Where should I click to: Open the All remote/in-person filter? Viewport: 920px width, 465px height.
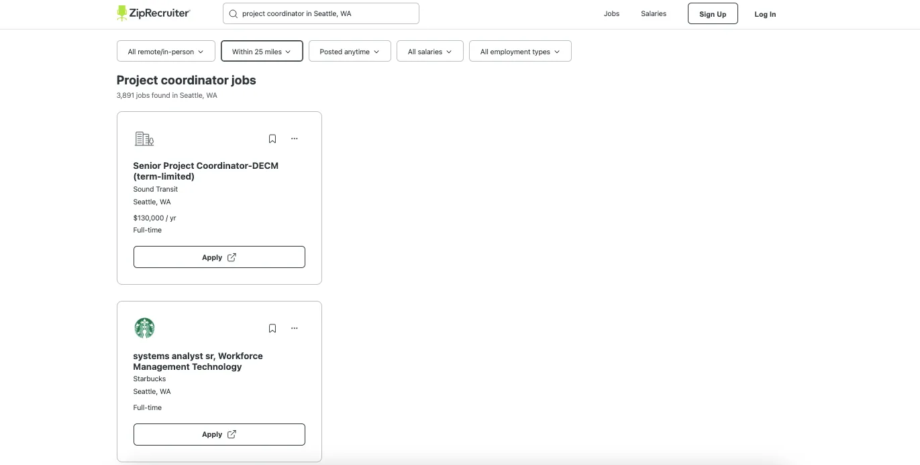(165, 51)
